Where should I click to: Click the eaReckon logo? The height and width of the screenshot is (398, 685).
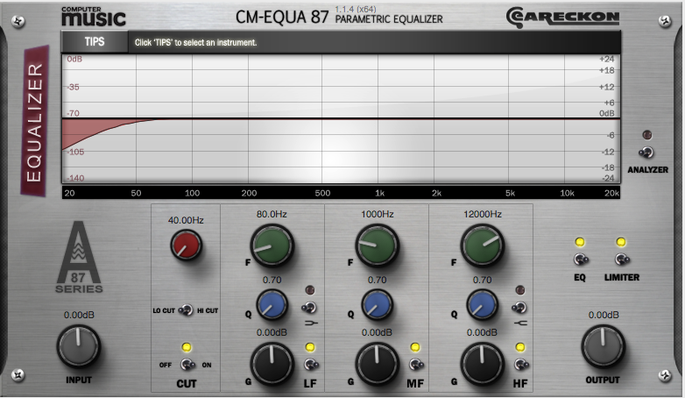[x=562, y=18]
